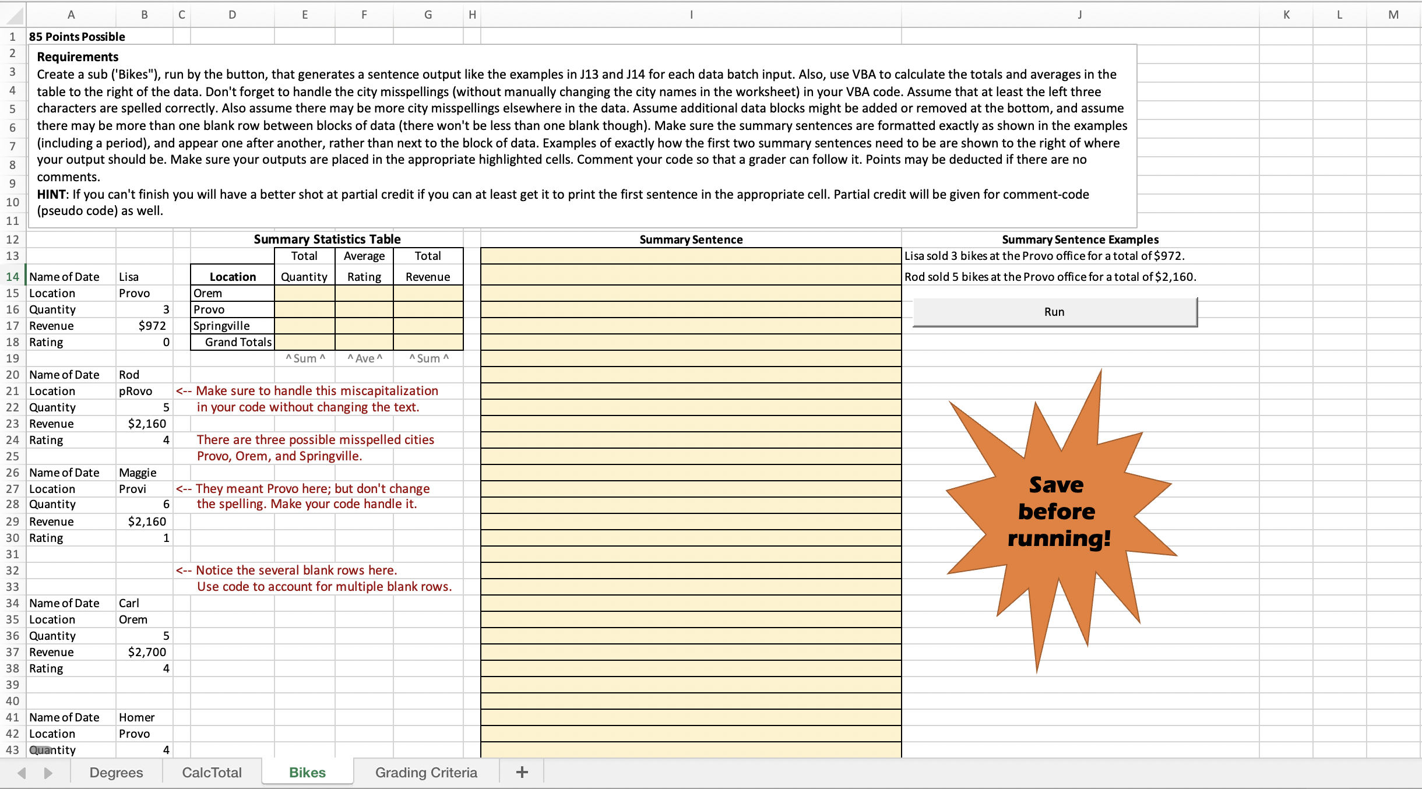Select column I header
Image resolution: width=1422 pixels, height=789 pixels.
click(691, 15)
